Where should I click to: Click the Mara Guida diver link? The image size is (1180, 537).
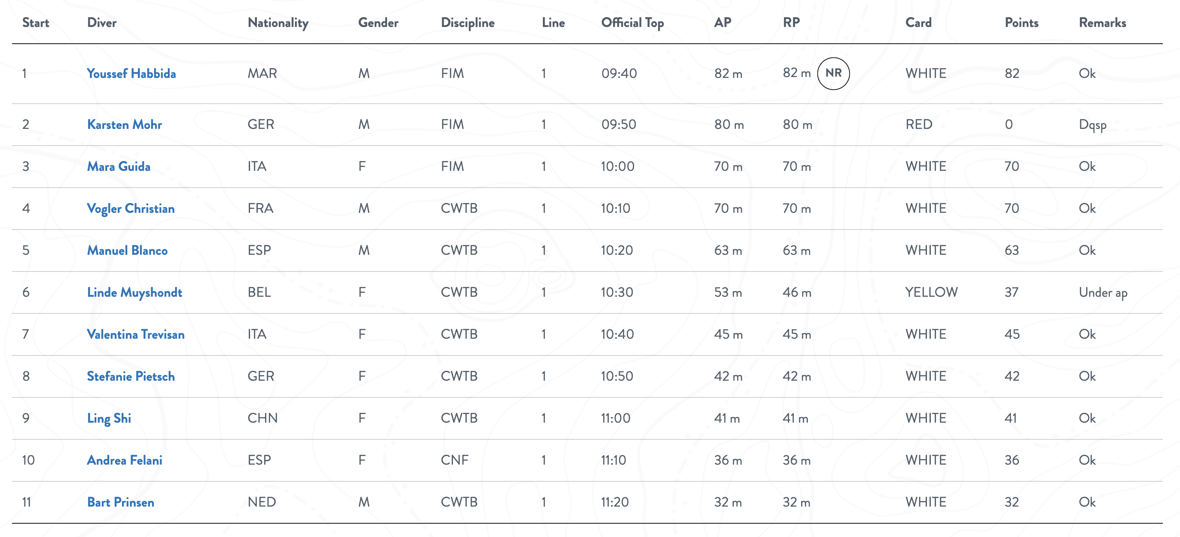tap(119, 166)
